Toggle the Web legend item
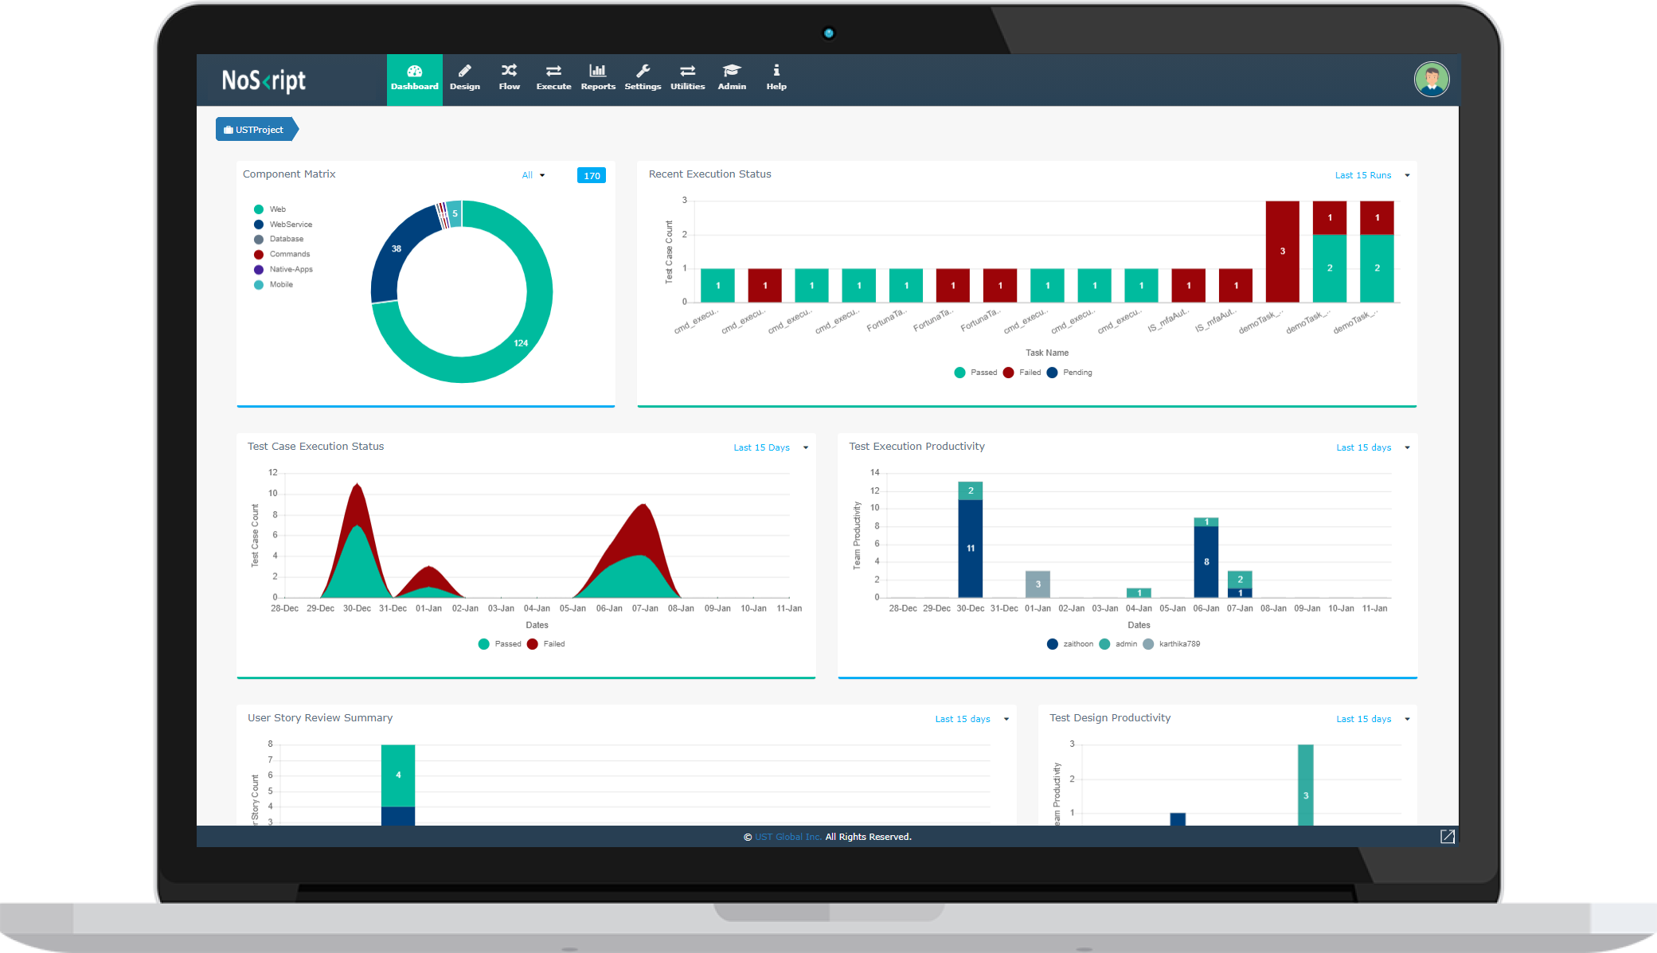Image resolution: width=1657 pixels, height=953 pixels. pyautogui.click(x=277, y=209)
